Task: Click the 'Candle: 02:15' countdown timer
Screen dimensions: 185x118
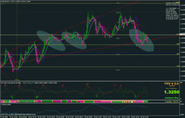Action: 172,101
